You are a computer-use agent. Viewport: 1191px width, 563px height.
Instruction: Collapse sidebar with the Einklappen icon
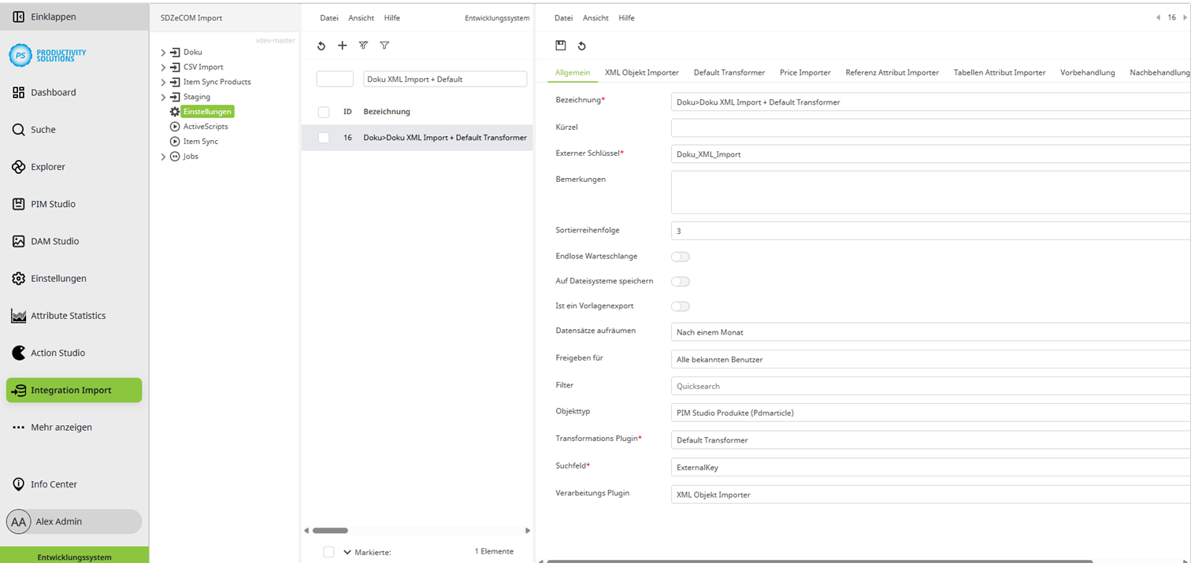pos(19,17)
